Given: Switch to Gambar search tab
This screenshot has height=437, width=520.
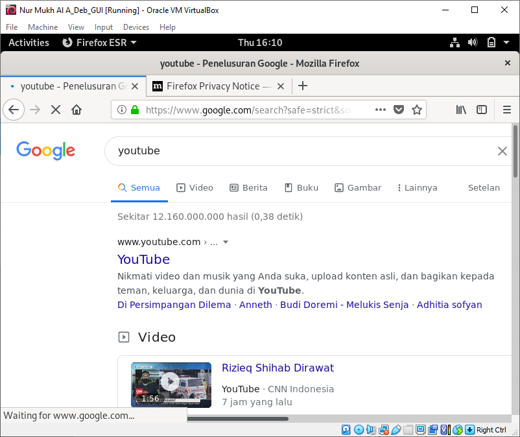Looking at the screenshot, I should (358, 187).
